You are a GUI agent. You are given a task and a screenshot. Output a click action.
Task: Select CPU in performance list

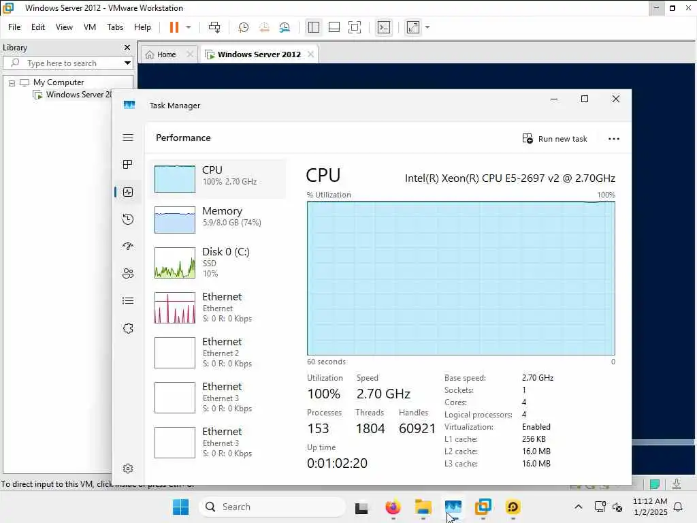(x=217, y=178)
